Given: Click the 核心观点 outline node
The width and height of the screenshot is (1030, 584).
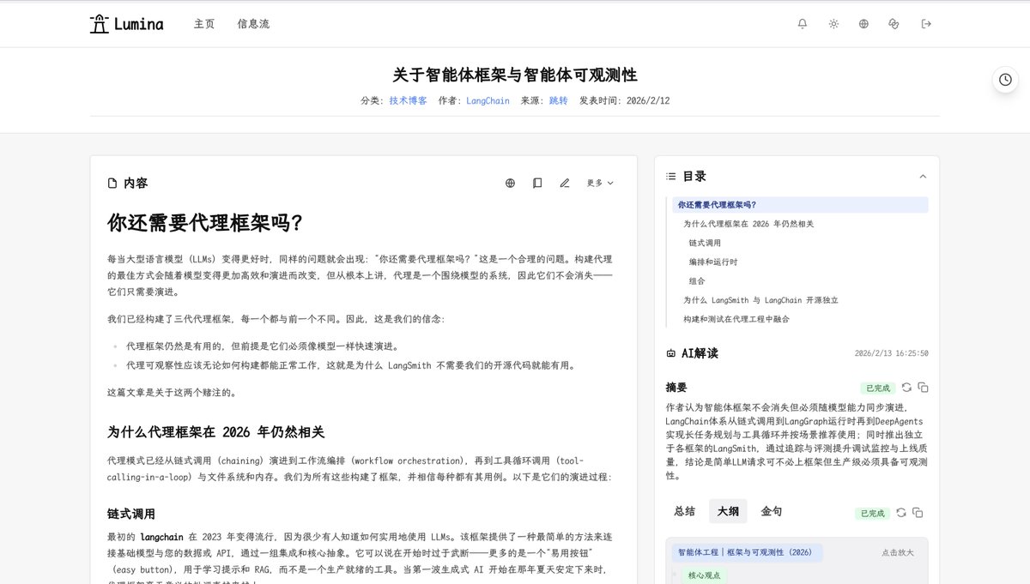Looking at the screenshot, I should (x=705, y=576).
